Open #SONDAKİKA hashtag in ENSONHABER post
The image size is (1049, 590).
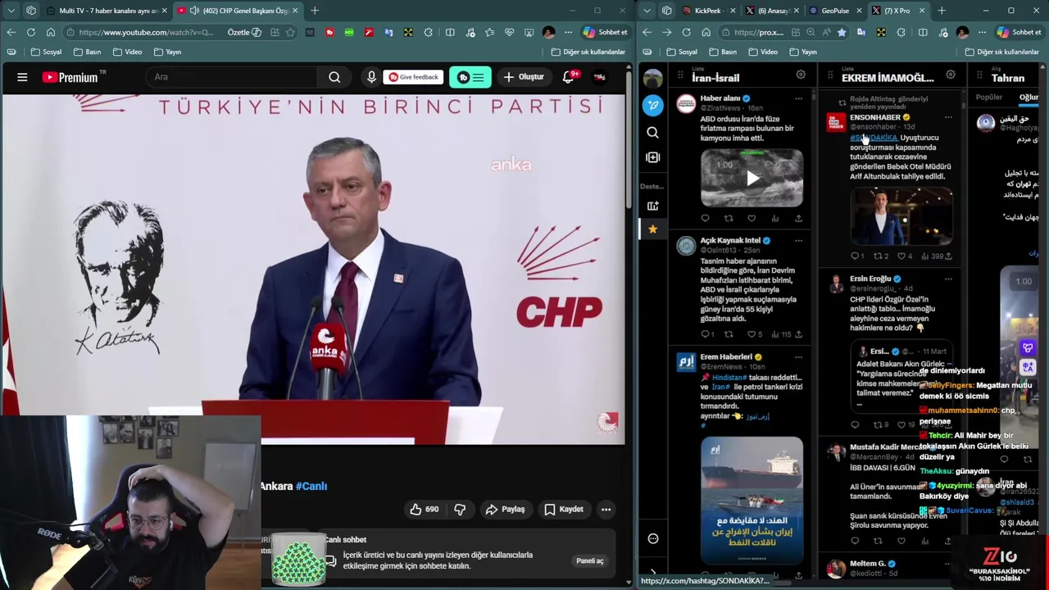[874, 138]
